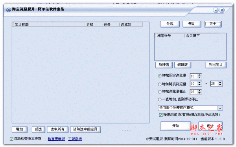Click the fixed view count input field
The width and height of the screenshot is (236, 147).
click(194, 76)
